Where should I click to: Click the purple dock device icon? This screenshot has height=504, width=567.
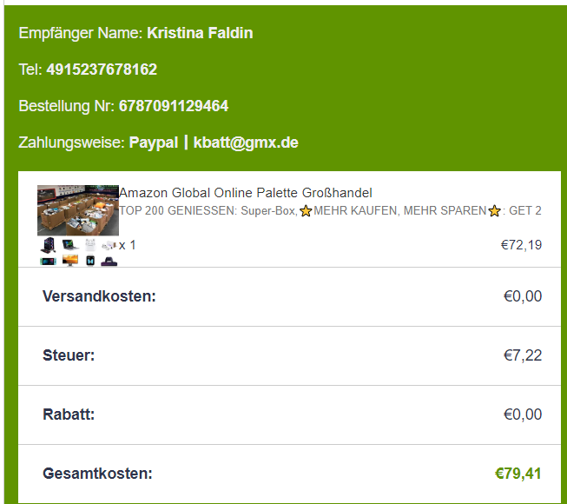[109, 261]
